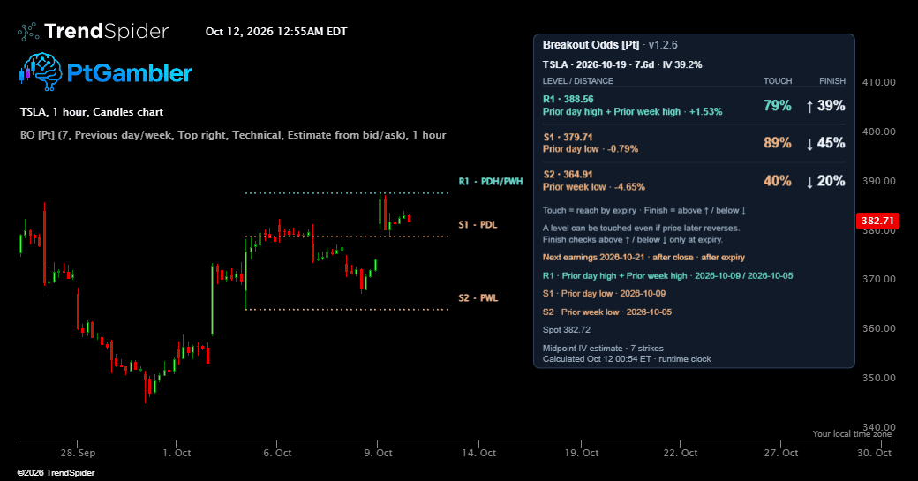Click the '6. Oct' date axis label
Screen dimensions: 918x481
tap(277, 453)
